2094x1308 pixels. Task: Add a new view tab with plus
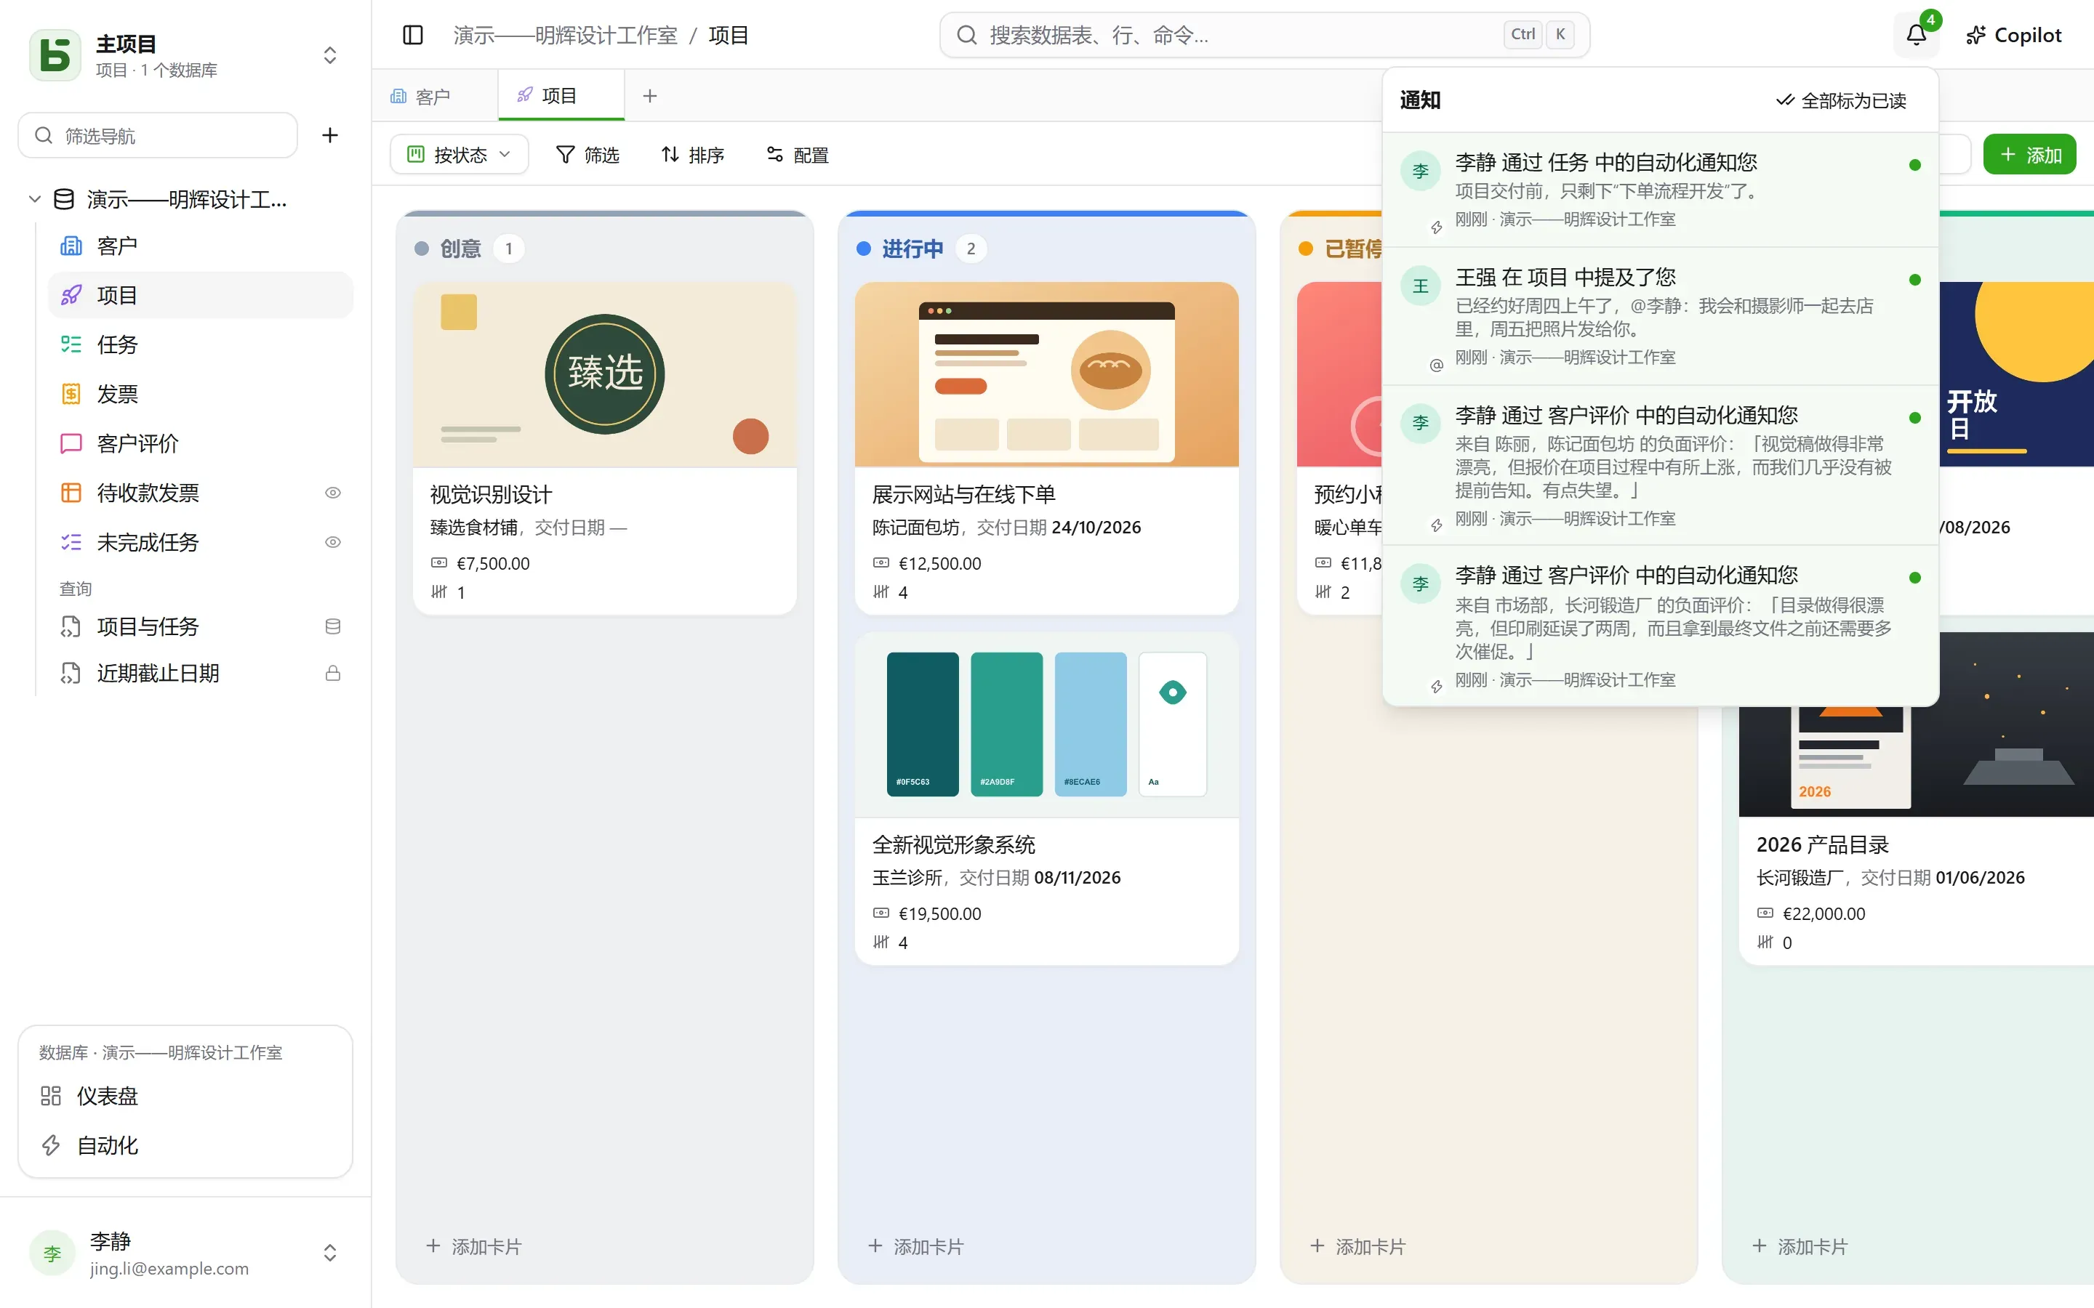click(650, 96)
